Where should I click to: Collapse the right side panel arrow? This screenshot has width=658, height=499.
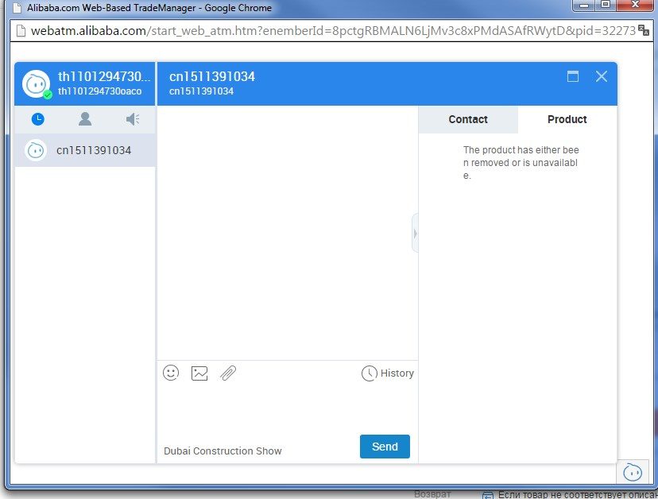[415, 234]
